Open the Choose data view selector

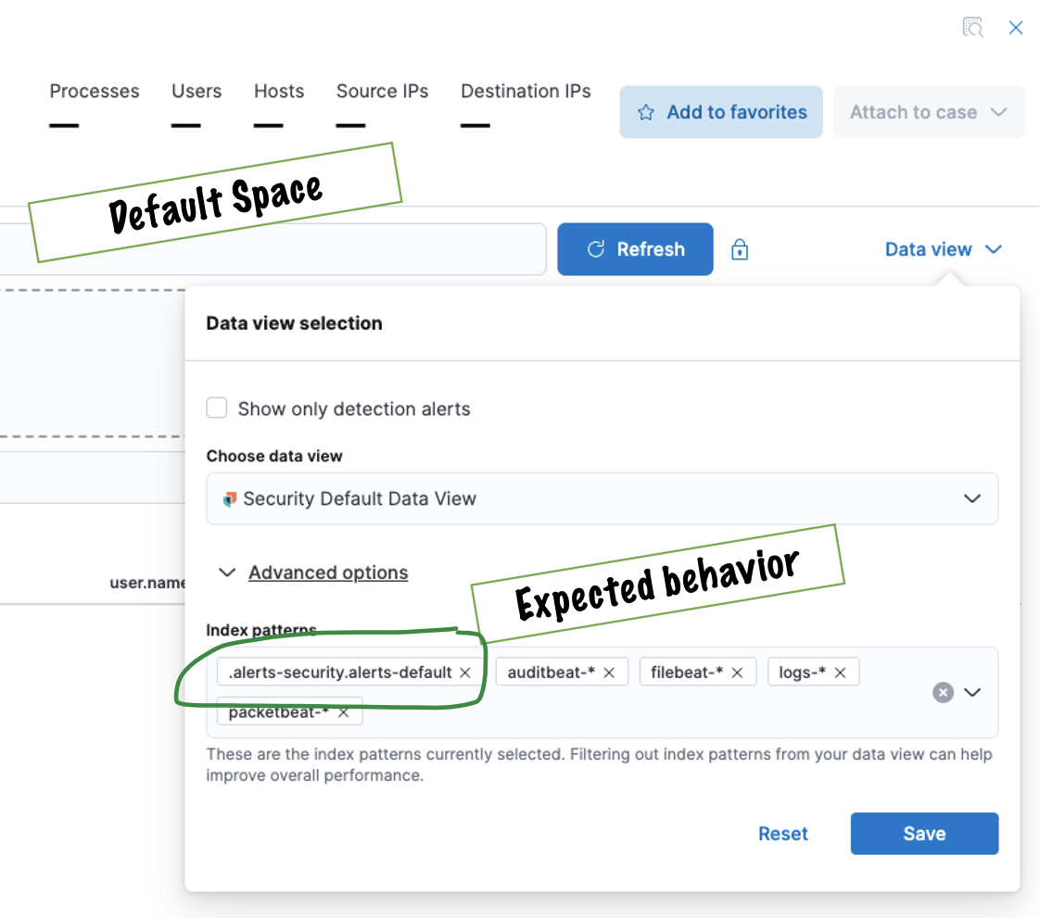point(972,498)
